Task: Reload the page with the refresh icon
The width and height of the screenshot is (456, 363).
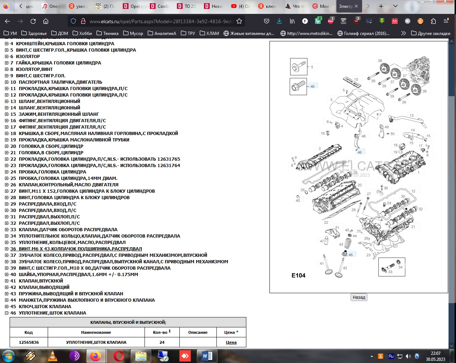Action: pos(33,21)
